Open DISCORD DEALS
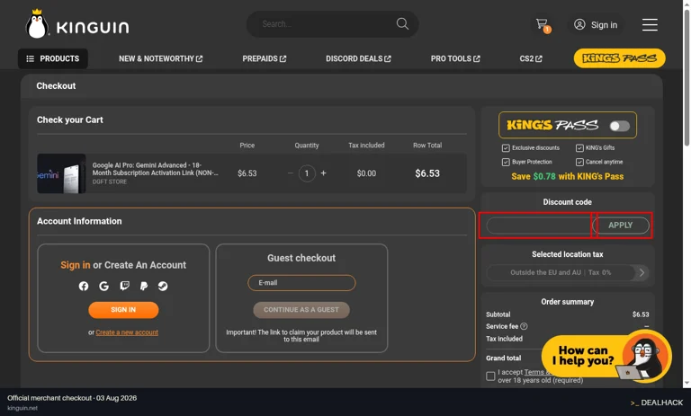 (358, 58)
